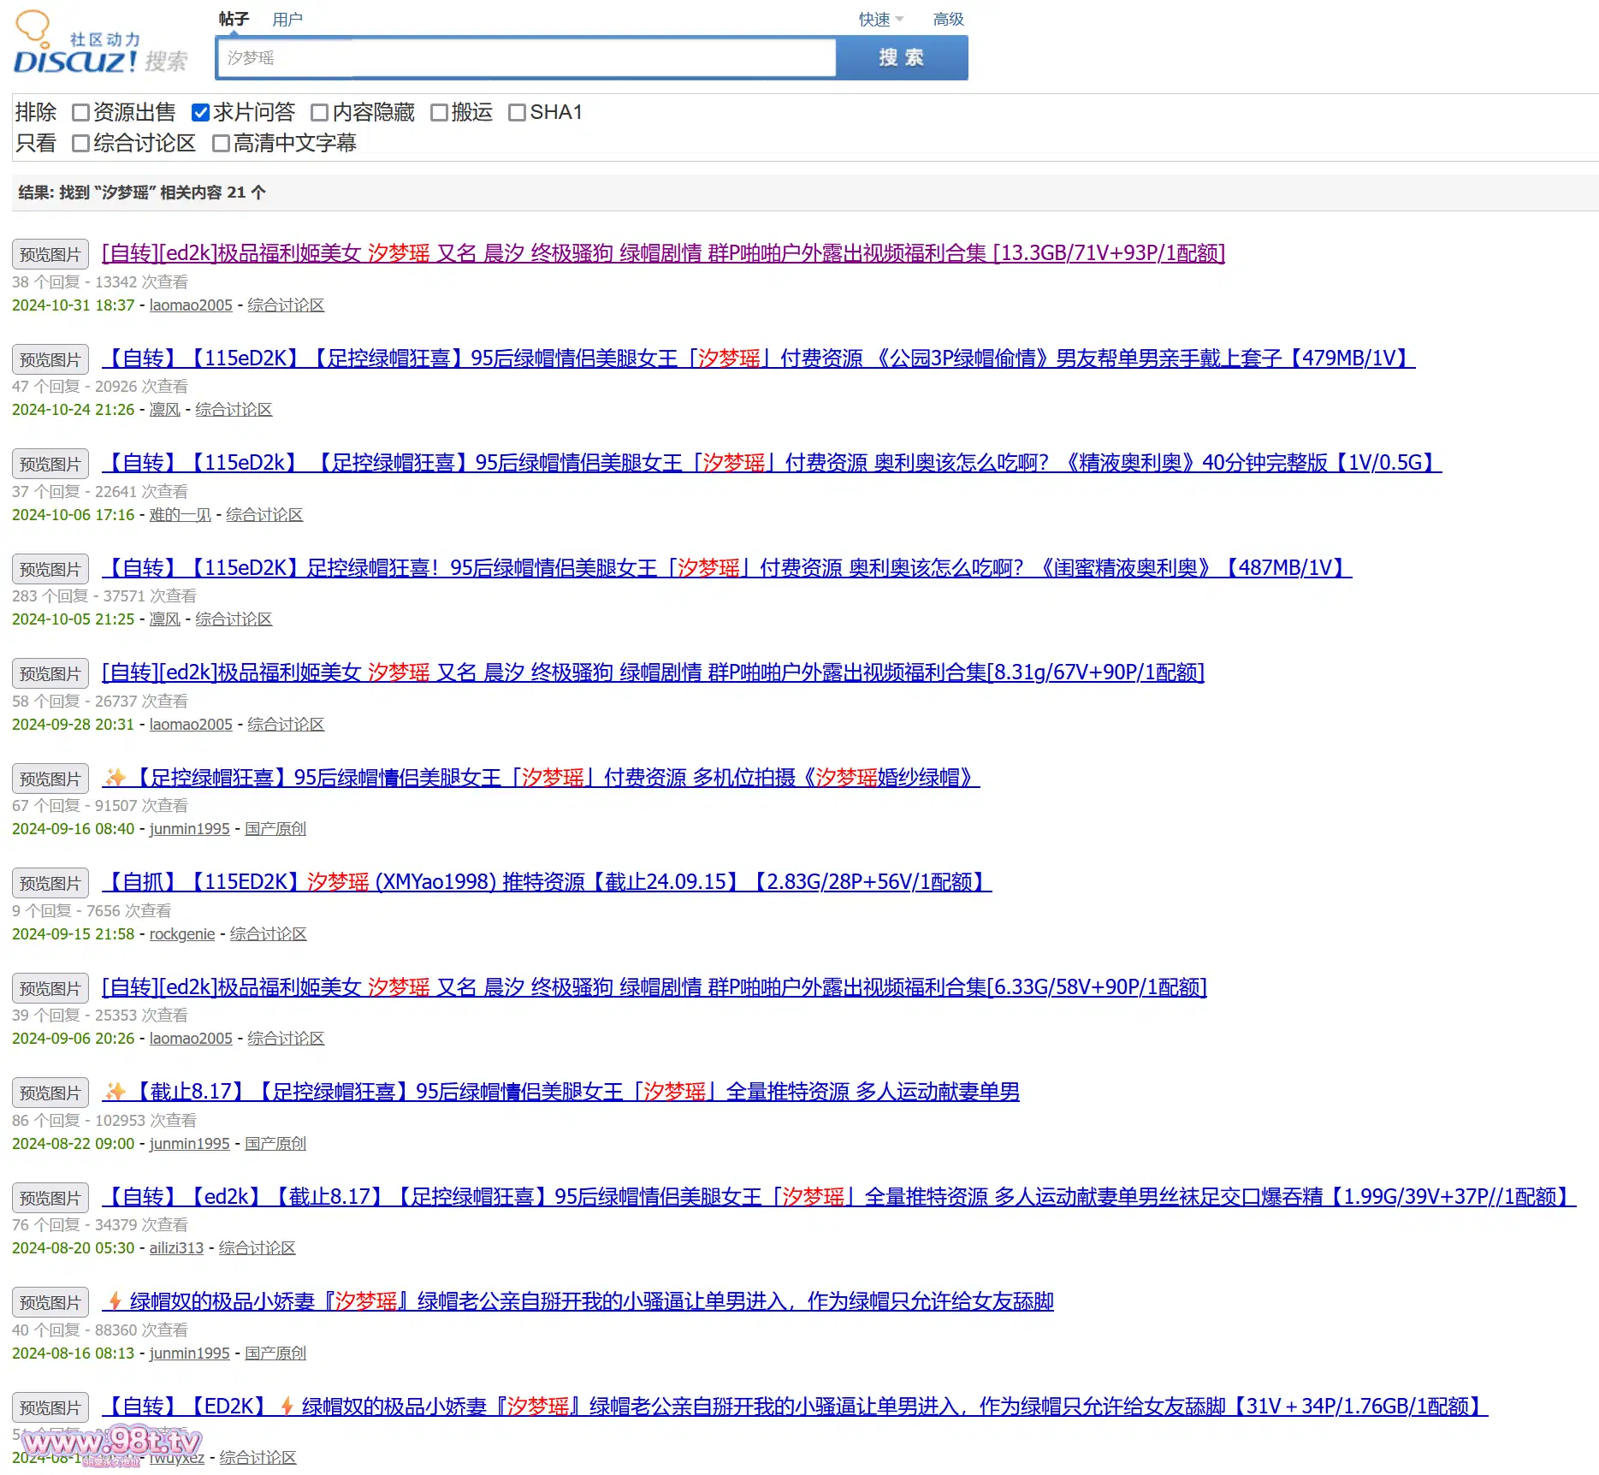Open author 凛风 on the 2024-10-24 post
Image resolution: width=1599 pixels, height=1475 pixels.
pyautogui.click(x=164, y=410)
